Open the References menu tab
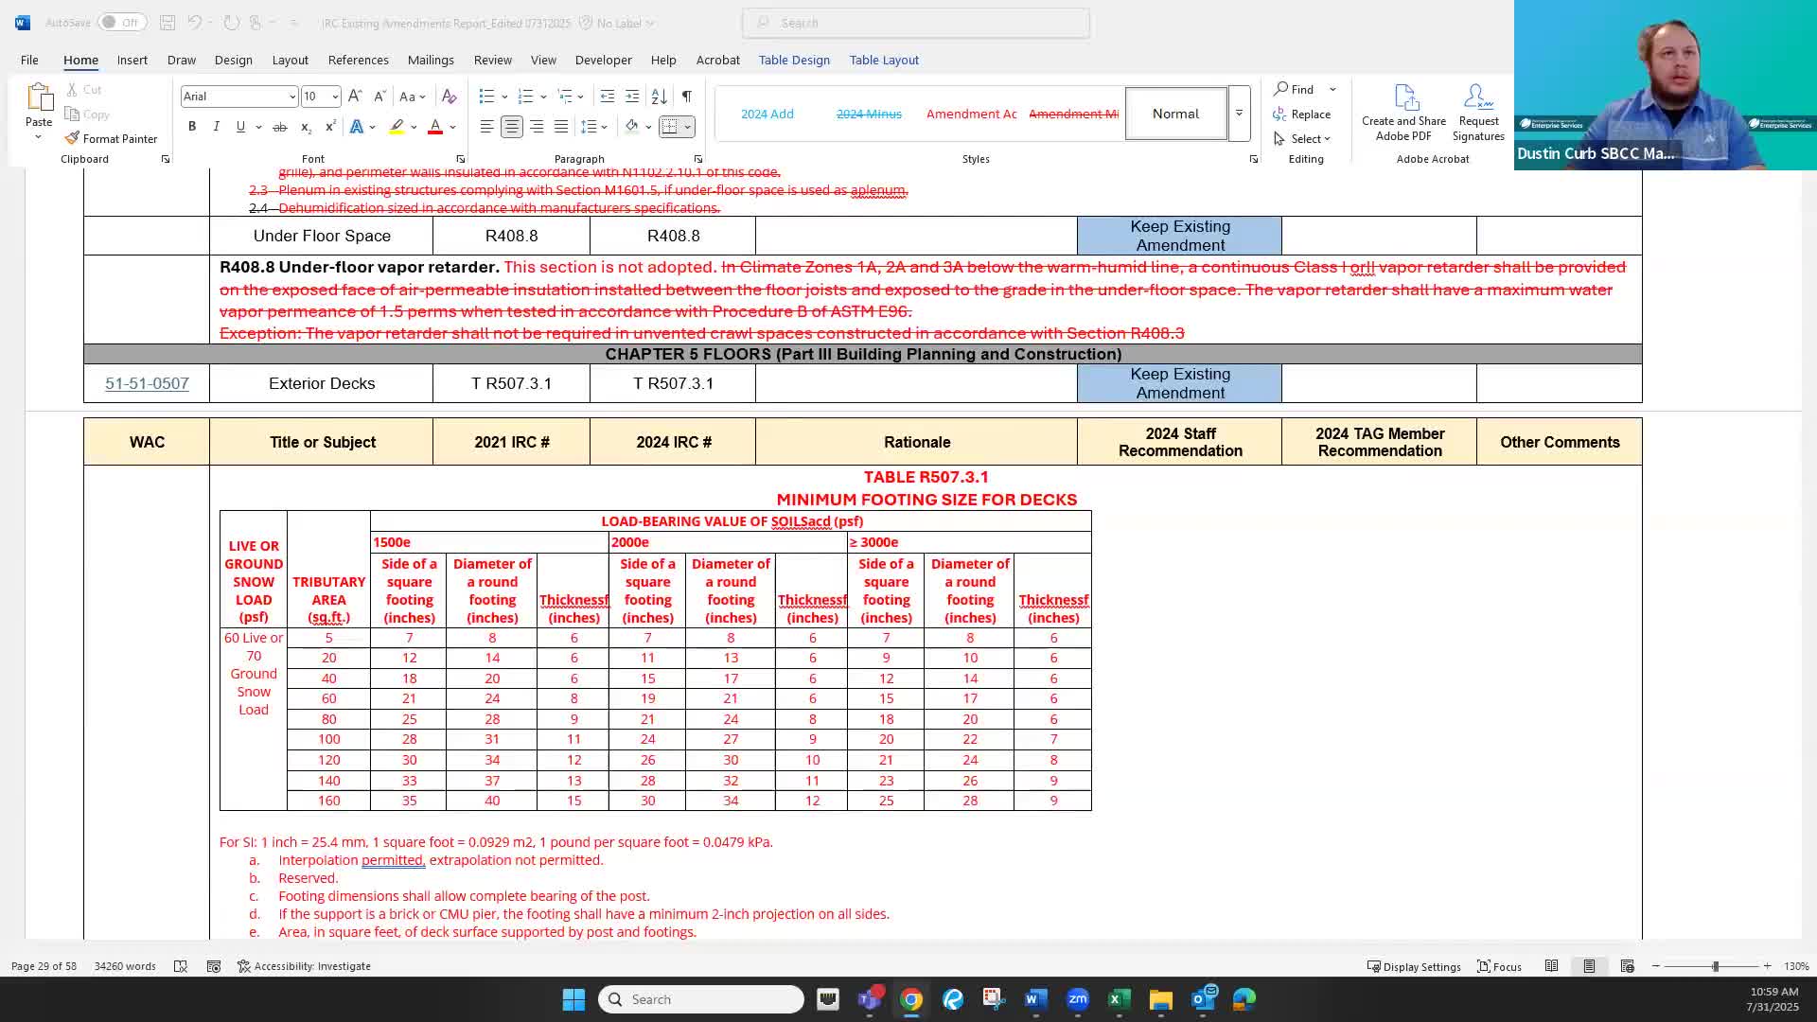This screenshot has height=1022, width=1817. [x=358, y=60]
